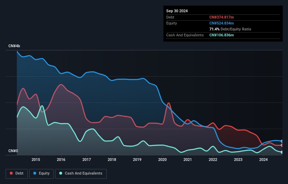Click the 2015 x-axis label
This screenshot has height=184, width=288.
coord(36,160)
